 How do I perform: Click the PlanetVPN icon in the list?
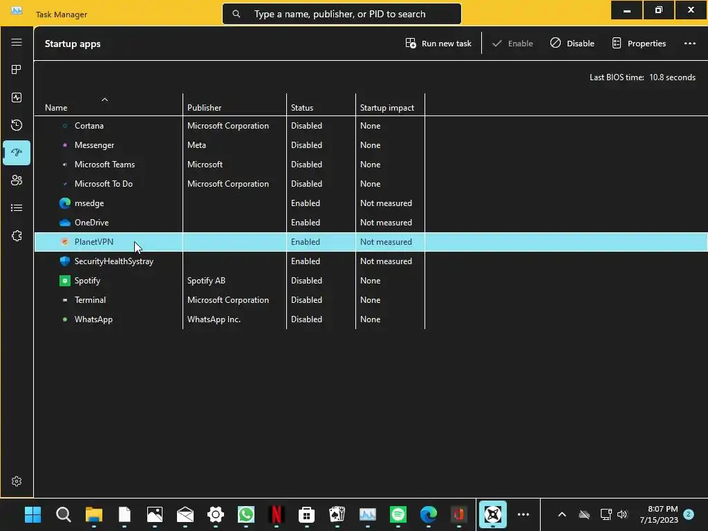pos(65,242)
